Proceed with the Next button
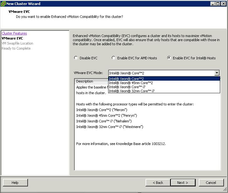Image resolution: width=228 pixels, height=193 pixels. (x=183, y=183)
